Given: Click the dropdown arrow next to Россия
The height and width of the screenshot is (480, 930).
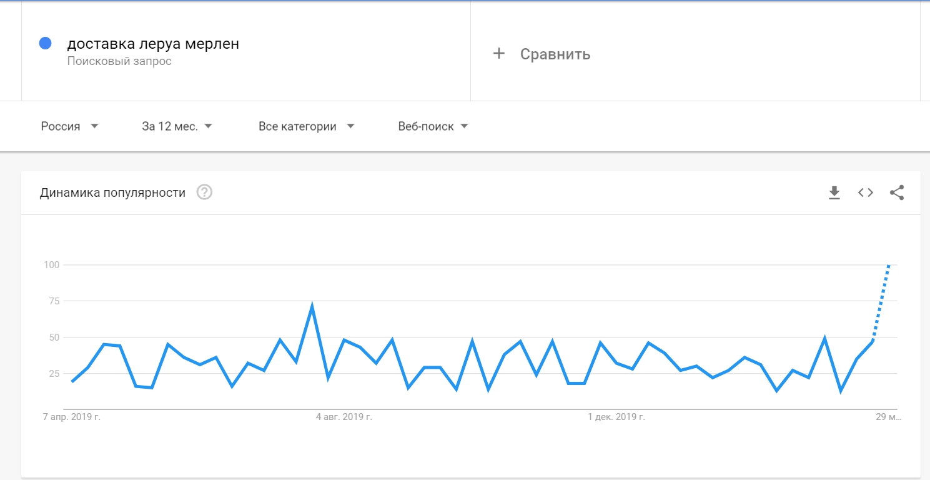Looking at the screenshot, I should (94, 126).
